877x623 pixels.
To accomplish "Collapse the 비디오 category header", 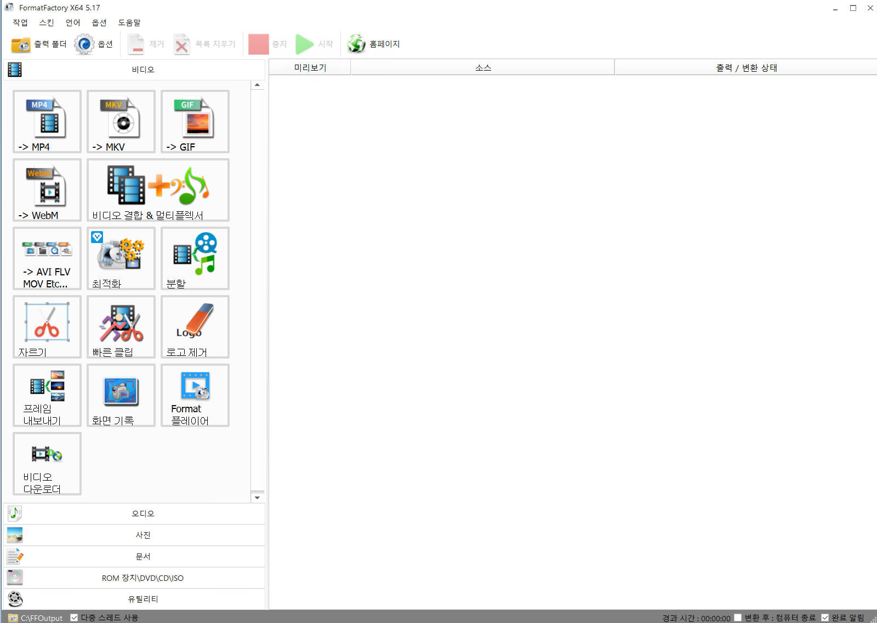I will coord(134,70).
